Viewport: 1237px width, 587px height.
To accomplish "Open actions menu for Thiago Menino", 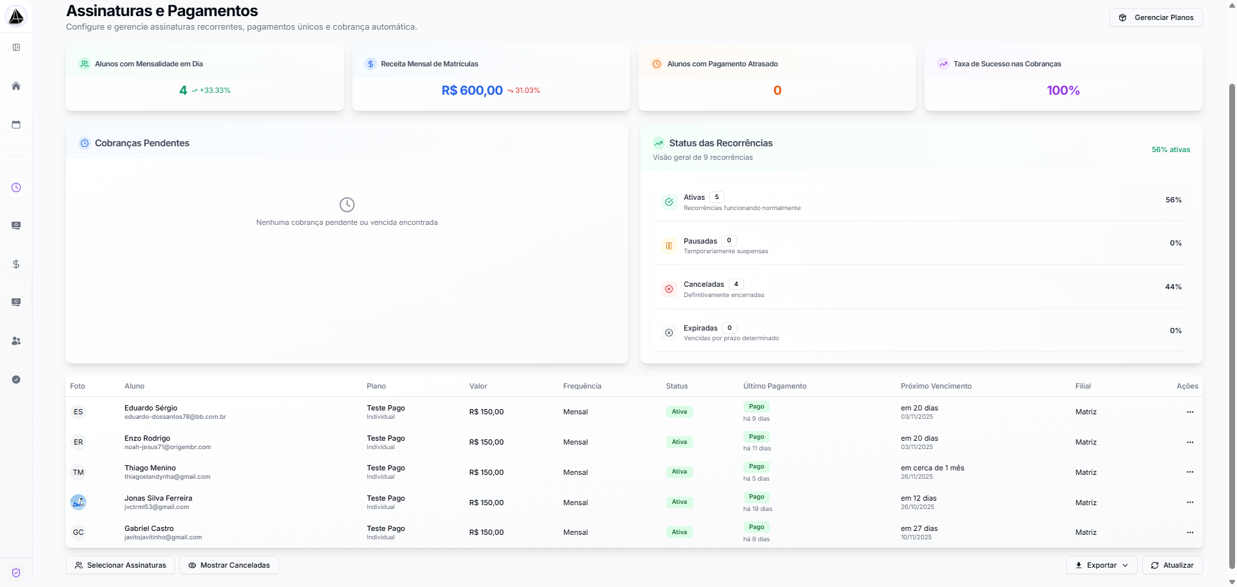I will pos(1189,472).
